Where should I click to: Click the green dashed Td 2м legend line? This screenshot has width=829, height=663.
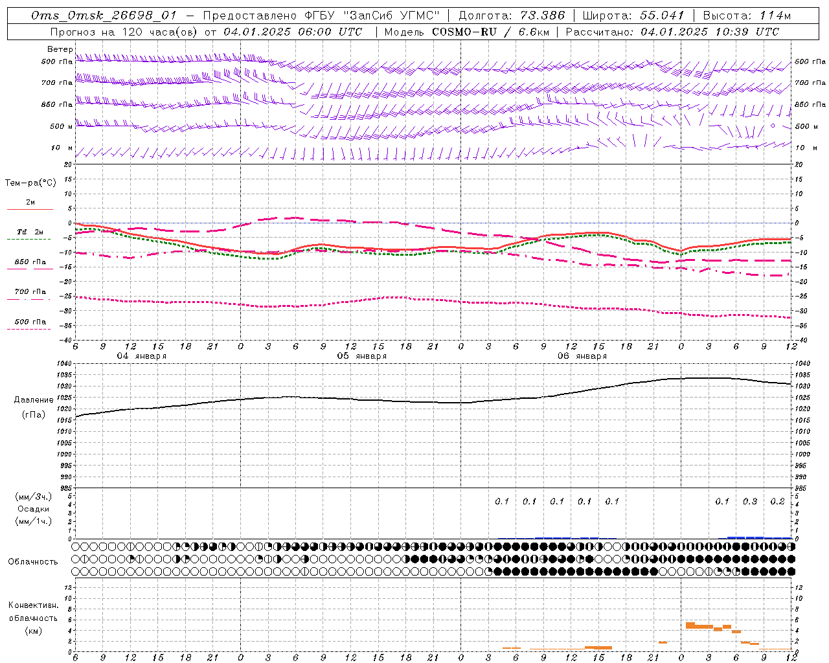point(29,240)
